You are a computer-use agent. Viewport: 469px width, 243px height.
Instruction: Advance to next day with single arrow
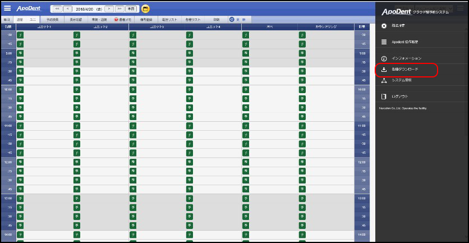109,9
